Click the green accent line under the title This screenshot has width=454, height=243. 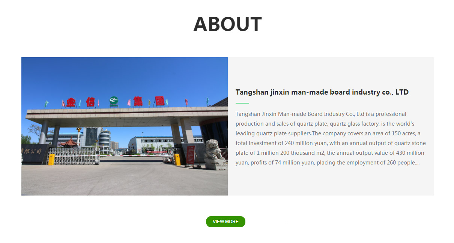pos(242,103)
